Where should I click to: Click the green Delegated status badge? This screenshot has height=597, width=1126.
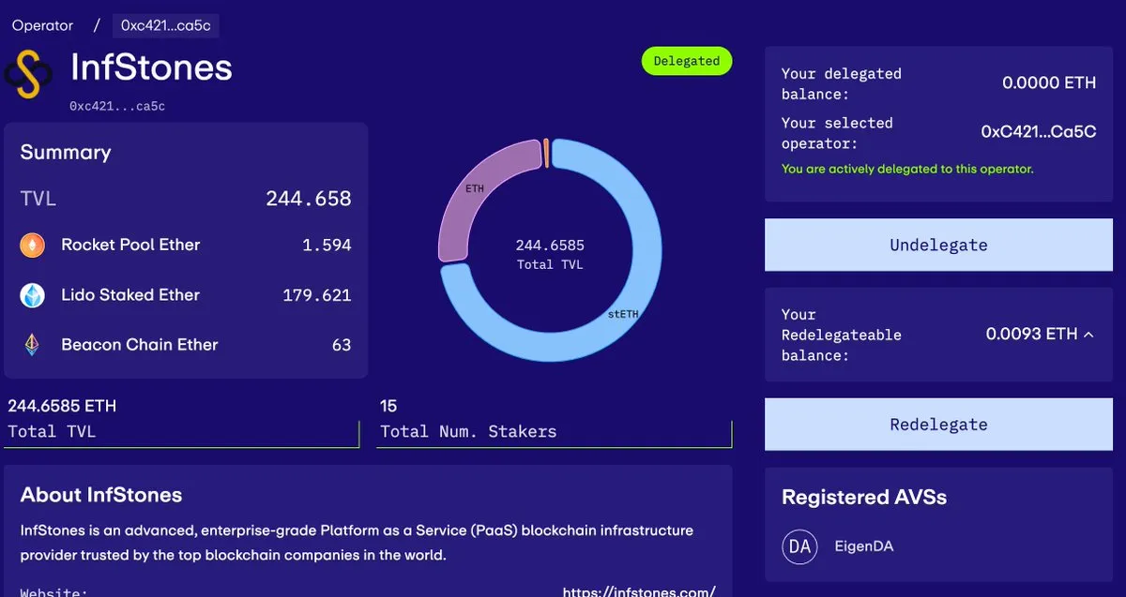click(x=686, y=61)
